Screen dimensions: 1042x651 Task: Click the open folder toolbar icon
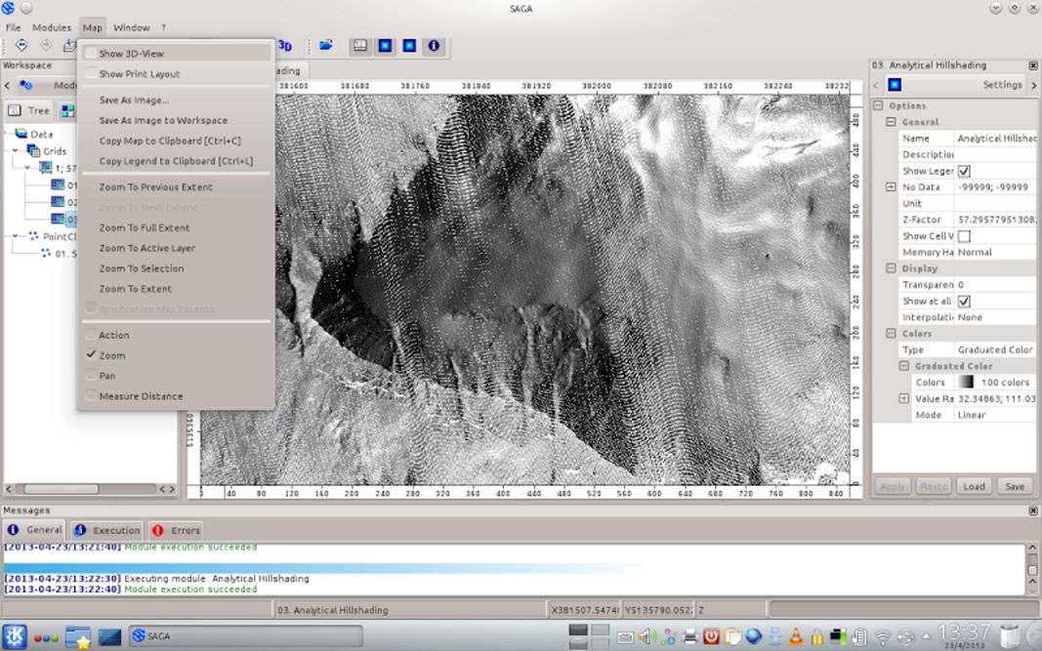(x=326, y=46)
